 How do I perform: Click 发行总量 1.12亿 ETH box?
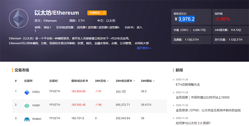tap(231, 40)
